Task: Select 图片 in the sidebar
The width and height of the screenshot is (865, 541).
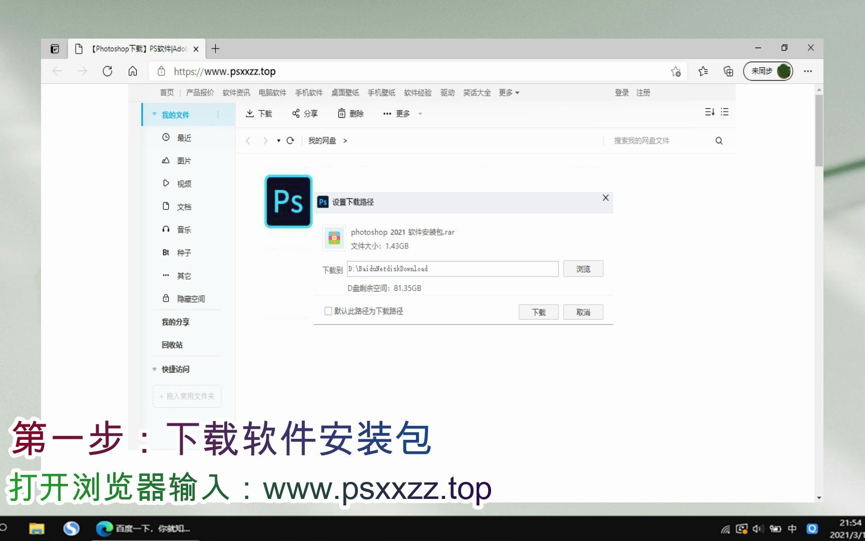Action: tap(184, 161)
